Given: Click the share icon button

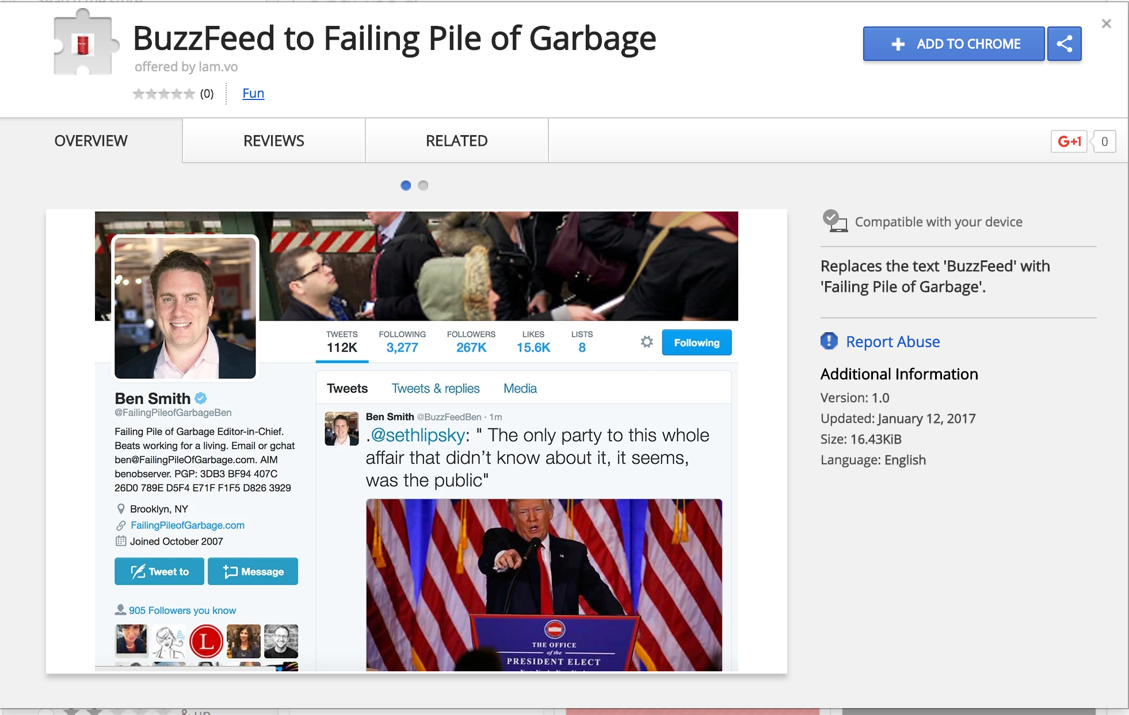Looking at the screenshot, I should (x=1064, y=44).
